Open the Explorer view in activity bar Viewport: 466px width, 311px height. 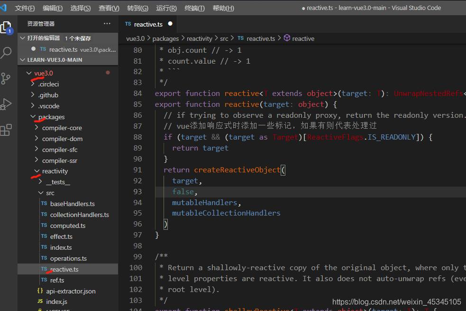pos(7,28)
